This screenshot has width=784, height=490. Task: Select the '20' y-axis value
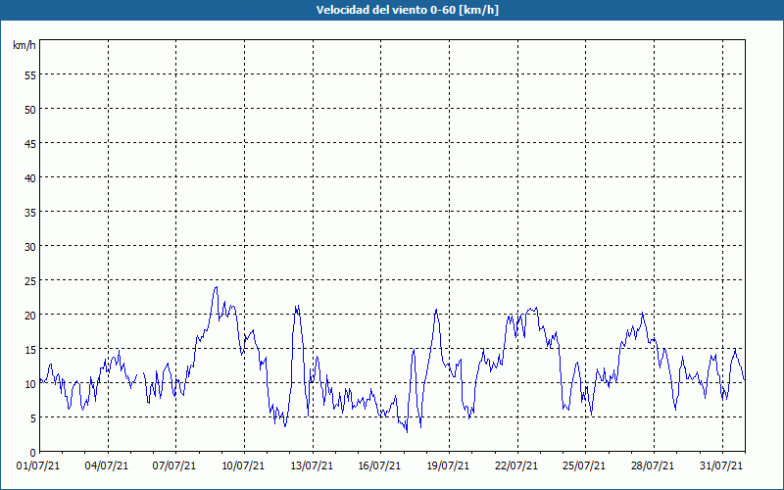click(30, 315)
